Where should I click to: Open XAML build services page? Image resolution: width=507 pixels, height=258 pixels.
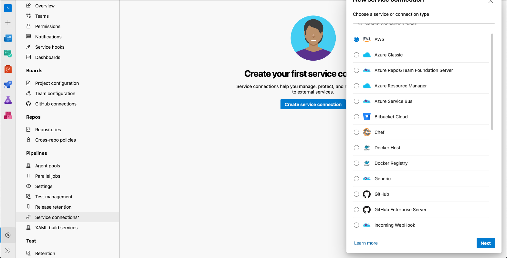(68, 228)
